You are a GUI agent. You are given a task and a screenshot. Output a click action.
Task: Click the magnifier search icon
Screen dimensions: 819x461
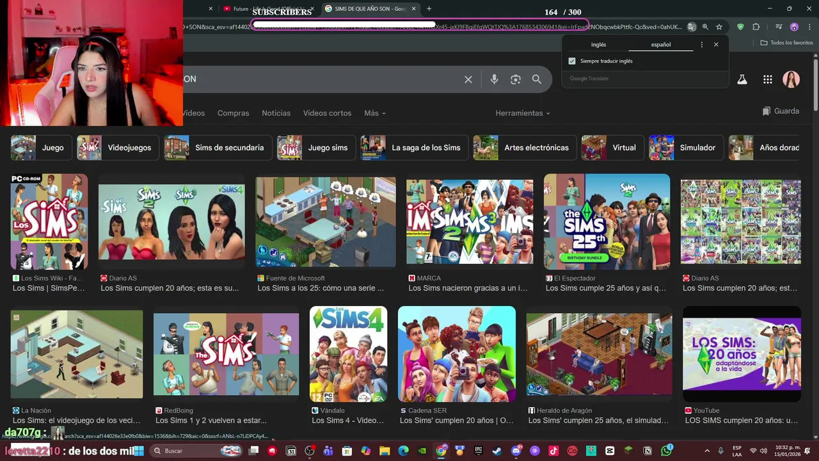[537, 79]
